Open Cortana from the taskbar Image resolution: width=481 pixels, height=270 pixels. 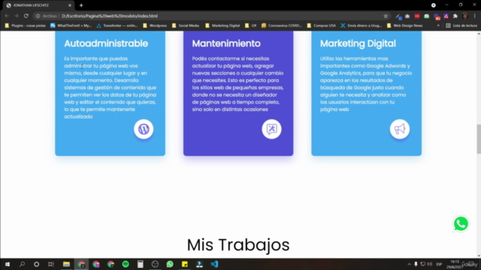click(37, 264)
